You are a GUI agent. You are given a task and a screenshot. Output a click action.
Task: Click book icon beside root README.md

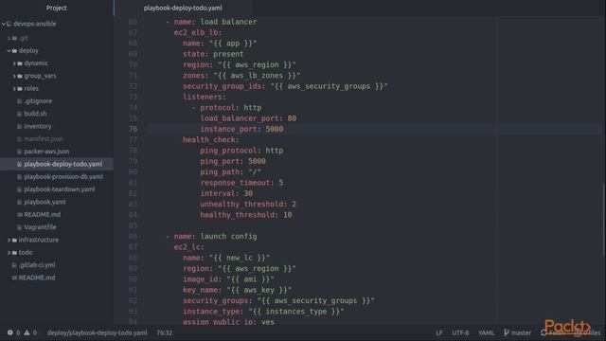[x=14, y=278]
